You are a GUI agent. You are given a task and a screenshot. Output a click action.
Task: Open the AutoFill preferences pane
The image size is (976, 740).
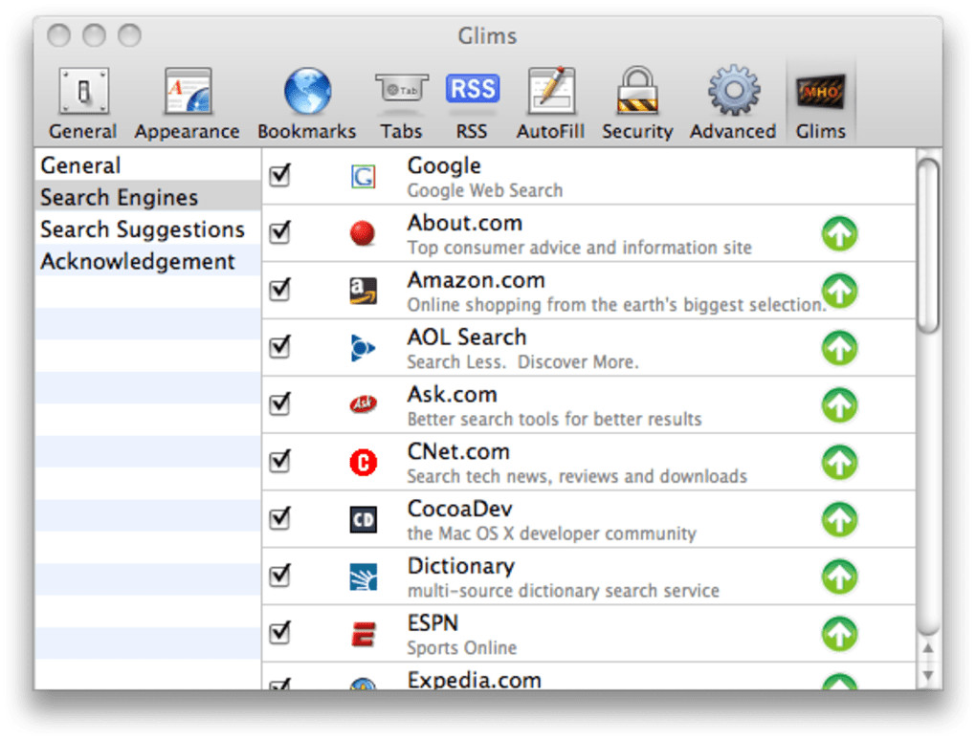click(x=551, y=102)
